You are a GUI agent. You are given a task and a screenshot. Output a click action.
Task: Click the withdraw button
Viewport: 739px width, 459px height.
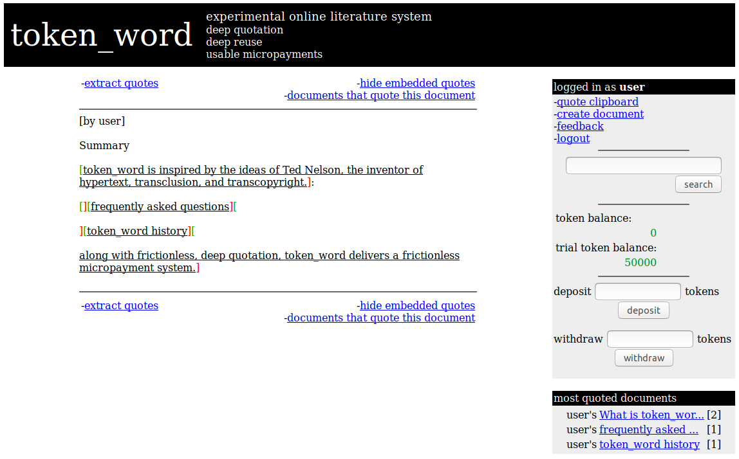click(644, 358)
